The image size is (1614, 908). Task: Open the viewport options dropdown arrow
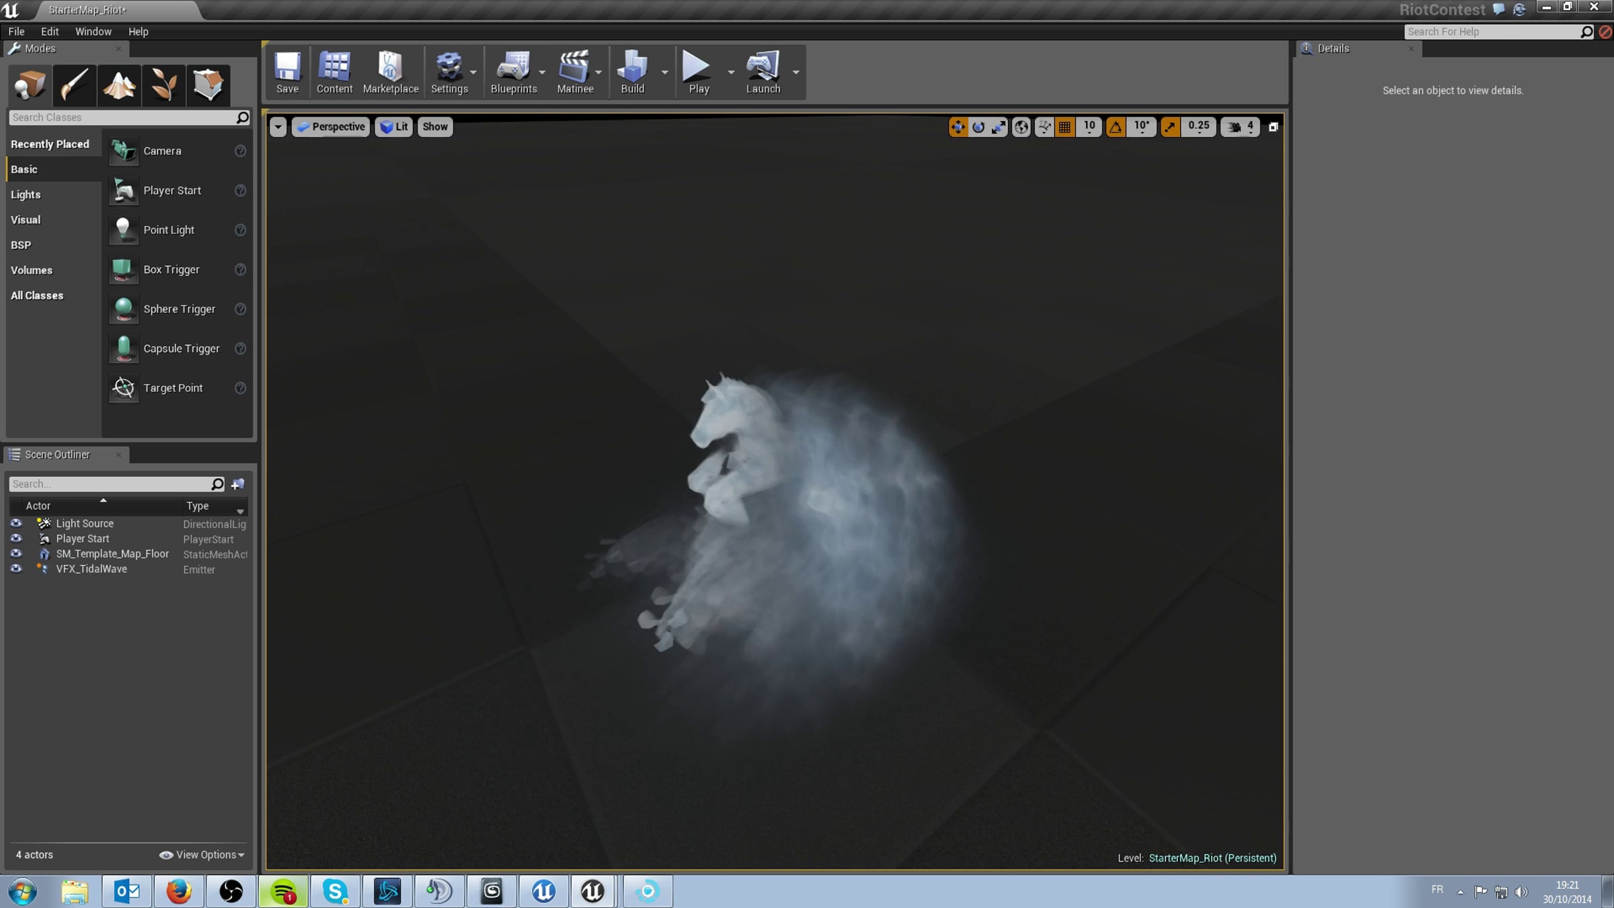278,126
